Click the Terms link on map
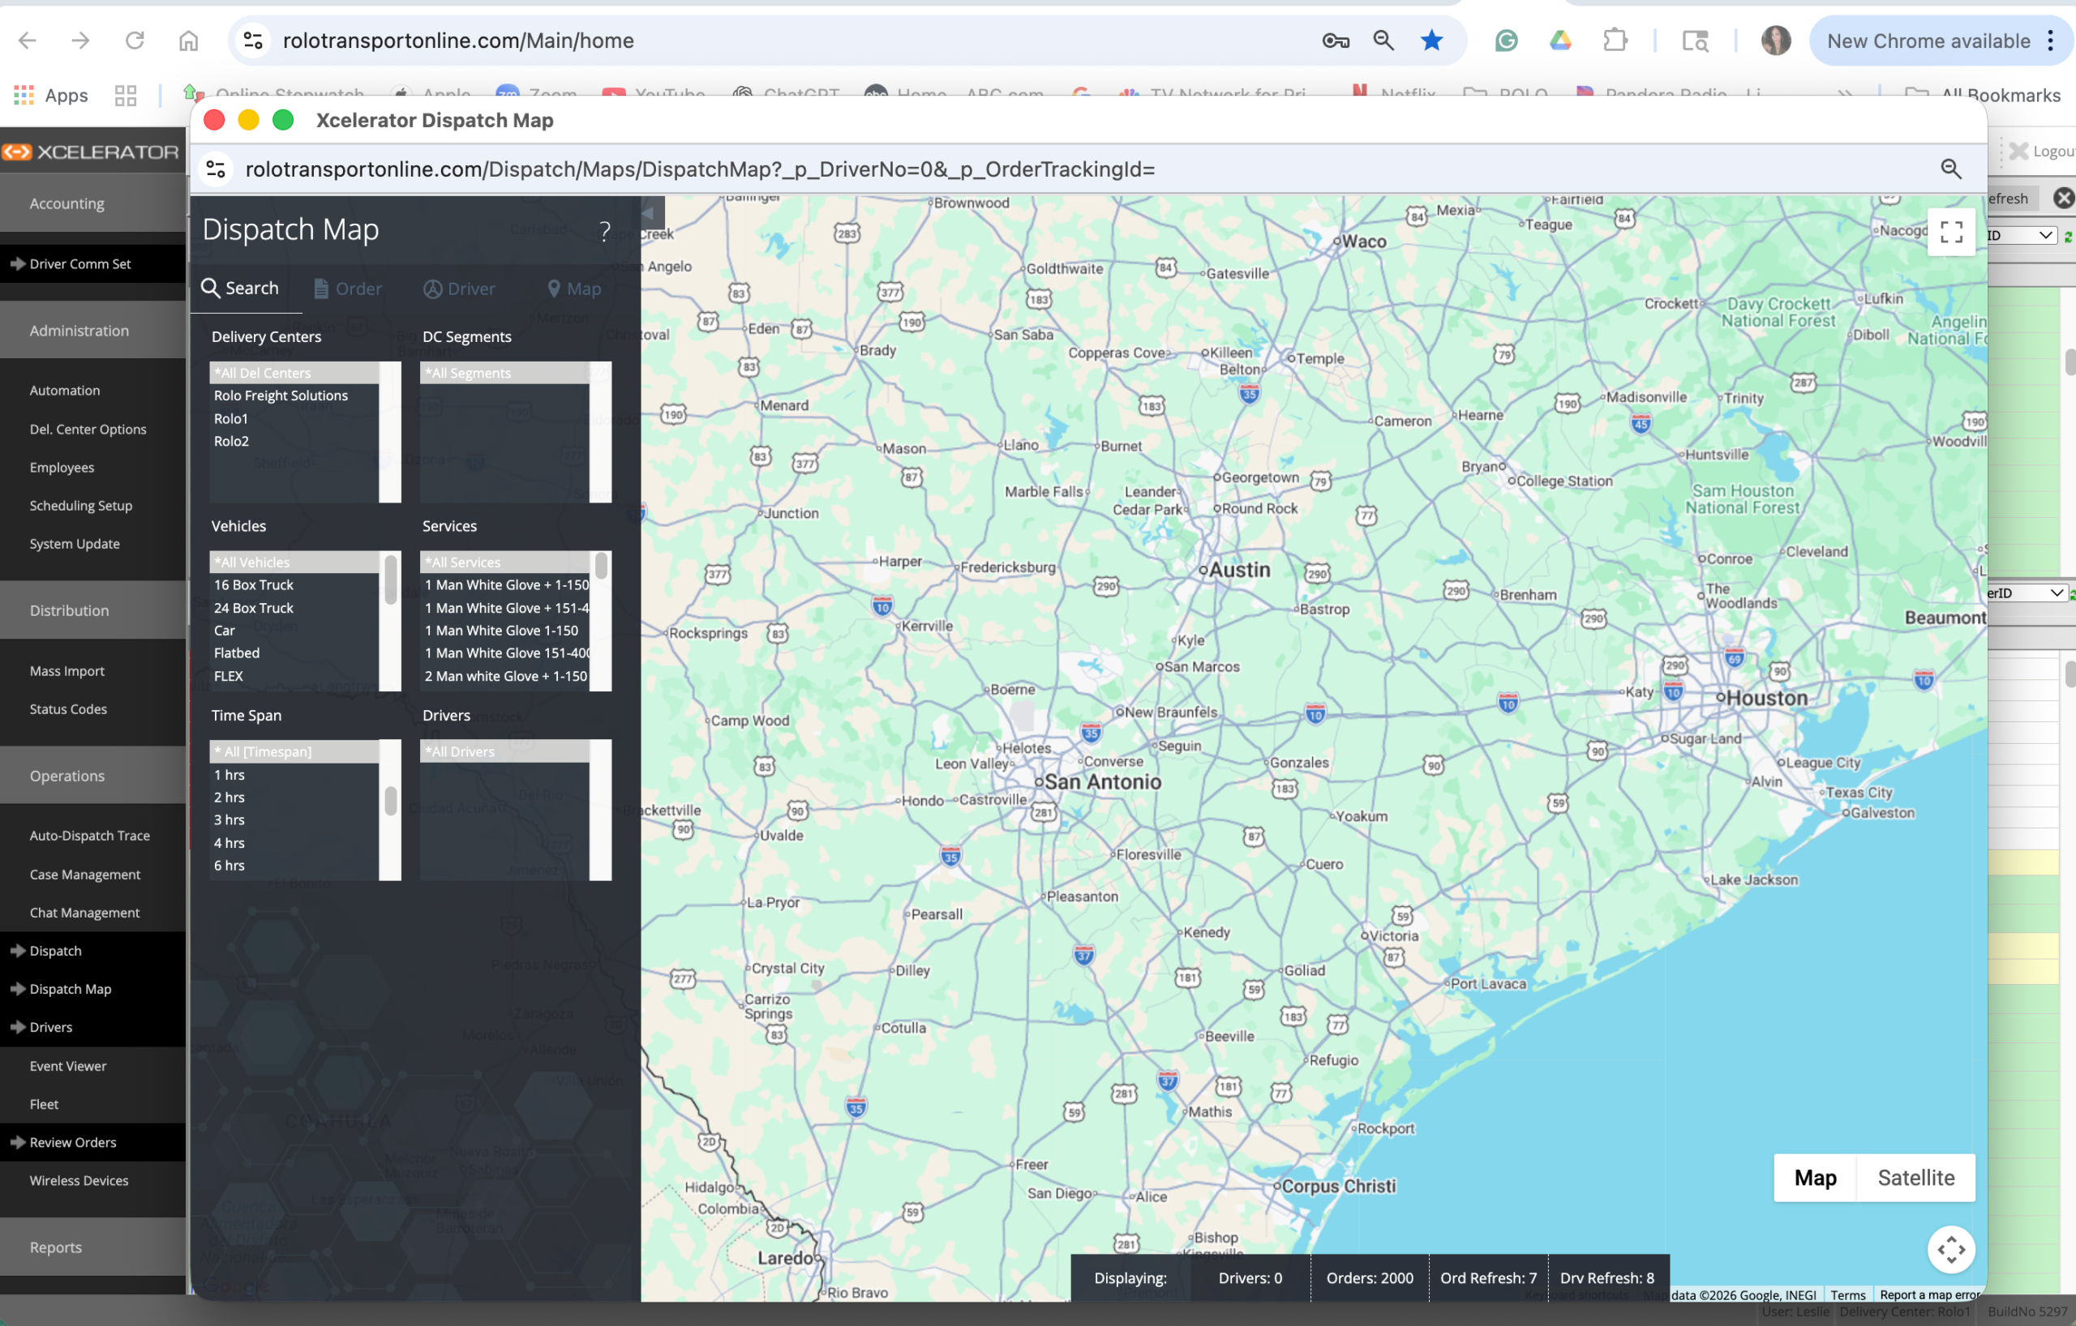 click(x=1847, y=1295)
